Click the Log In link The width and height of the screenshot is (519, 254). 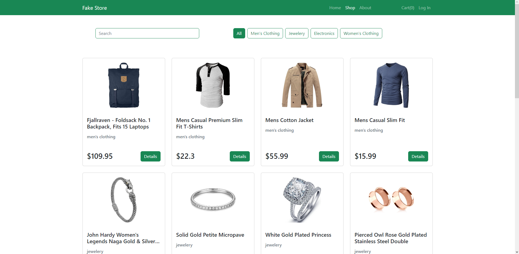tap(424, 8)
